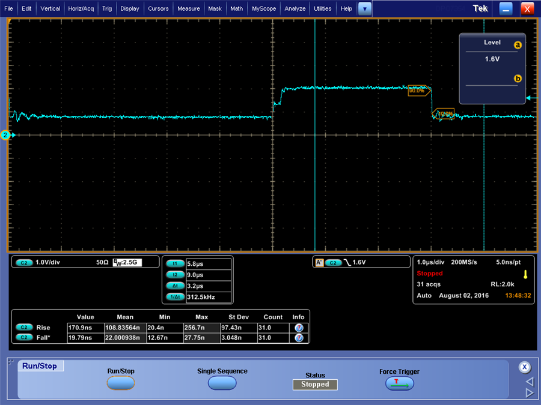Open the Edit menu

tap(26, 8)
